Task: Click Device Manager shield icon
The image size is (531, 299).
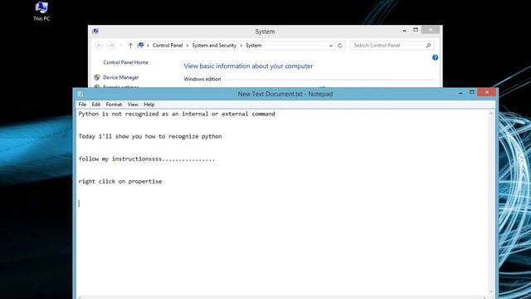Action: (97, 77)
